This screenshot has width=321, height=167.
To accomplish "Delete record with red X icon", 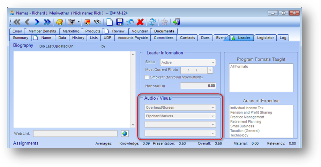I will (140, 22).
